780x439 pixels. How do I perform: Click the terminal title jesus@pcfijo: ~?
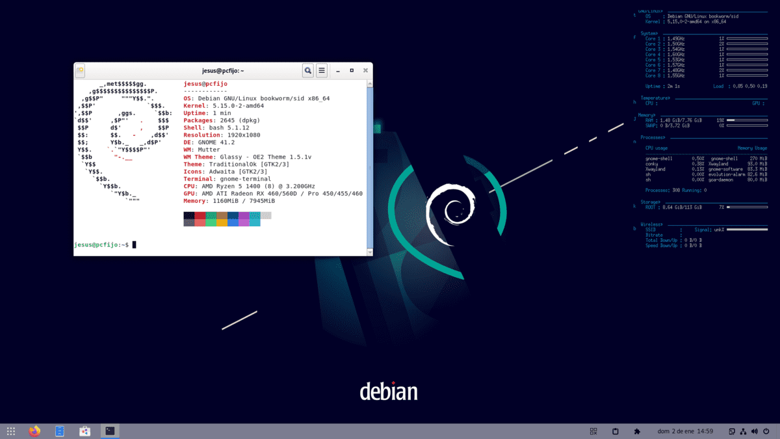pos(223,70)
